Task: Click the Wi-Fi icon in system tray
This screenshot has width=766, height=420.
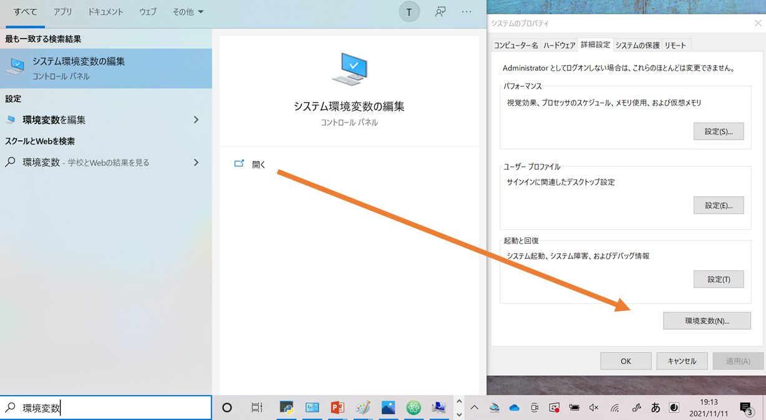Action: [x=614, y=408]
